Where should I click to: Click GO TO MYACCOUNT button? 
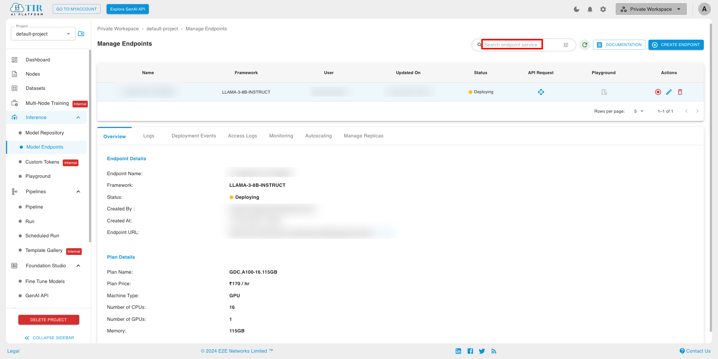coord(77,9)
